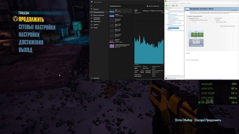Select highlighted Настройка Surround, PhysX tree item
This screenshot has width=239, height=134.
pyautogui.click(x=173, y=28)
